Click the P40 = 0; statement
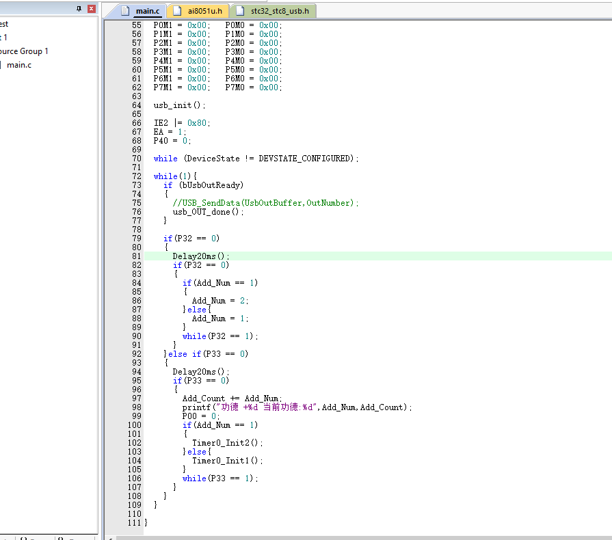The width and height of the screenshot is (612, 540). coord(172,141)
